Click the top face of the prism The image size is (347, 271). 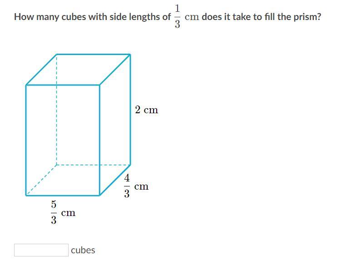(x=78, y=70)
